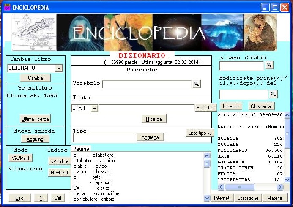The image size is (293, 207).
Task: Click the Ultima ricerca button
Action: pyautogui.click(x=36, y=119)
